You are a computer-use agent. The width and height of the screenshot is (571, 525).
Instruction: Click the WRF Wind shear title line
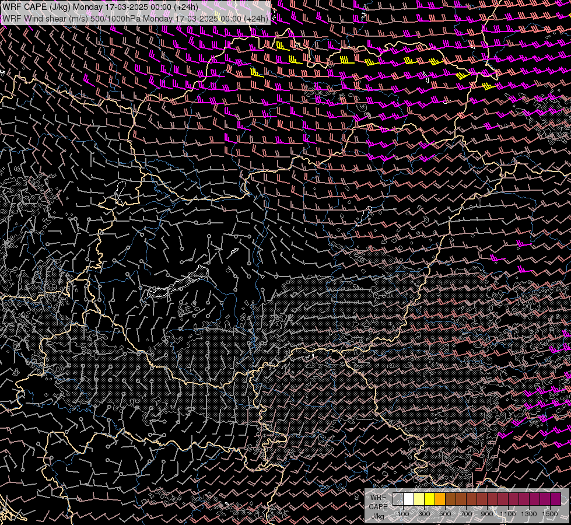click(135, 19)
